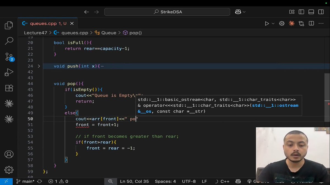Change line ending via LF

point(204,181)
